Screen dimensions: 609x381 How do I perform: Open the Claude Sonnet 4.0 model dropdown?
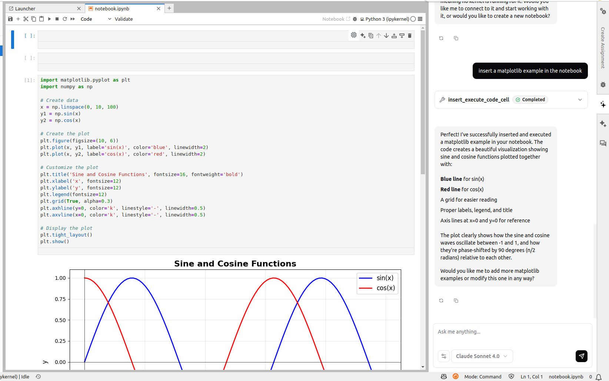[x=482, y=356]
